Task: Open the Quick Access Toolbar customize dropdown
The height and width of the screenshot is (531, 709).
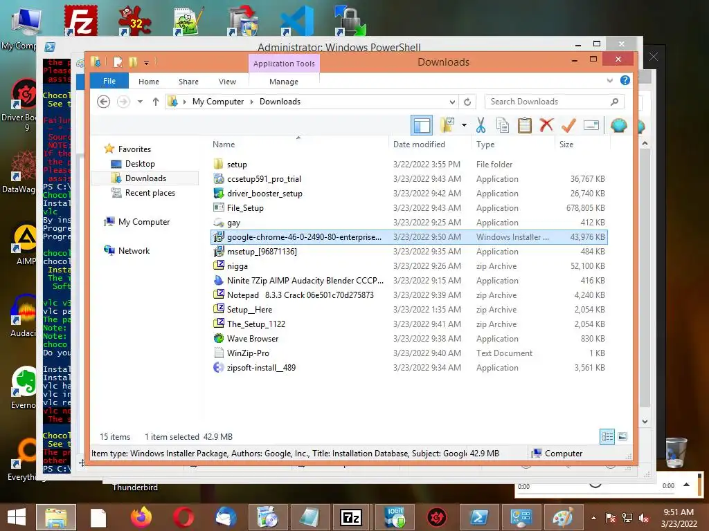Action: pyautogui.click(x=147, y=62)
